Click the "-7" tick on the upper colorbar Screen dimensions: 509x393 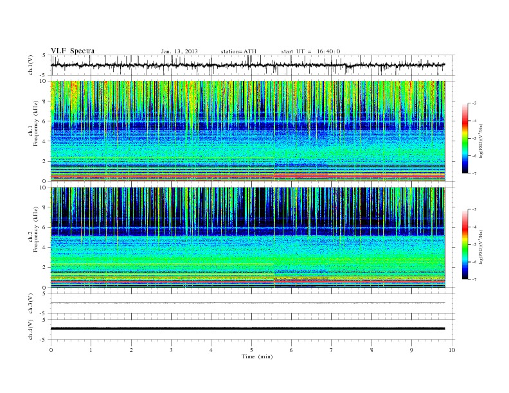(474, 173)
